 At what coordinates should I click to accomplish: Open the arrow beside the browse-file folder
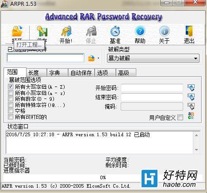98,58
